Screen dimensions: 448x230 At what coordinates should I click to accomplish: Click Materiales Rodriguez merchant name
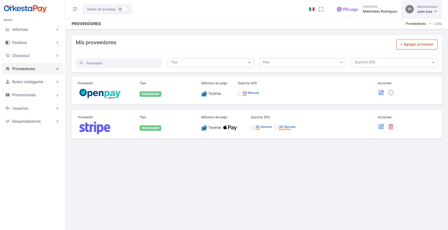point(380,12)
